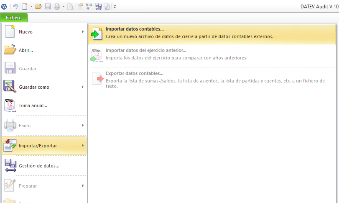Click the Importar/Exportar documents icon

[10, 145]
